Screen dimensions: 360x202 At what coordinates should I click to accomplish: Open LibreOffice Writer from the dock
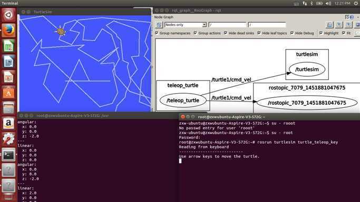[x=8, y=62]
